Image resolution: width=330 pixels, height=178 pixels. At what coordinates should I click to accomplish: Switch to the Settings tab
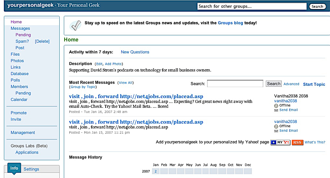[31, 169]
